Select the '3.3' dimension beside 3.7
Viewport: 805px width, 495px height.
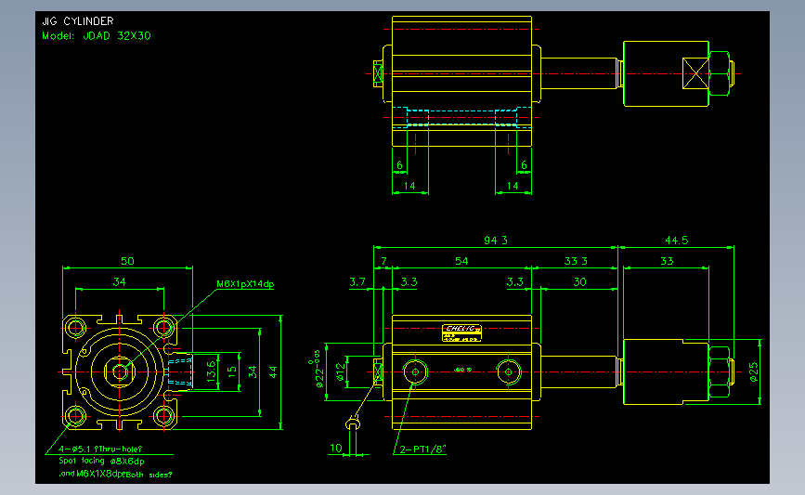409,282
